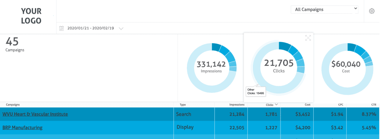The image size is (382, 139).
Task: Click the 21,705 Clicks total
Action: tap(279, 63)
